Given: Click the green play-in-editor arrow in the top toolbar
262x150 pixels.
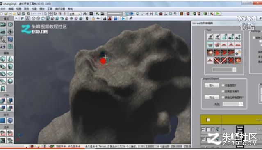Looking at the screenshot, I should (218, 14).
